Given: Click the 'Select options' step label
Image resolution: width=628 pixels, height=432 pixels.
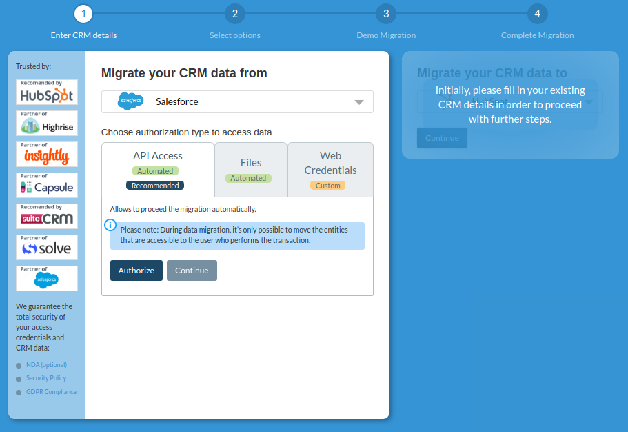Looking at the screenshot, I should (x=235, y=35).
